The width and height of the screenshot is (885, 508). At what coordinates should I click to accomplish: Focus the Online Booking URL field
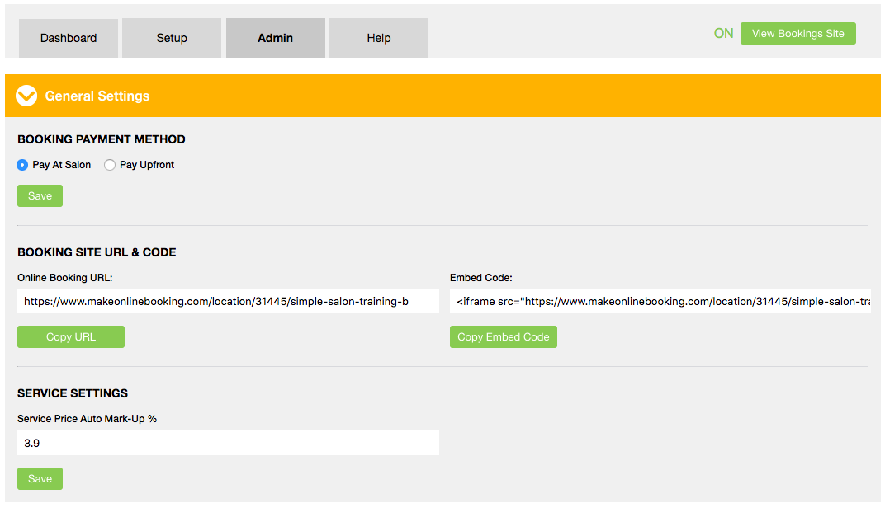228,301
